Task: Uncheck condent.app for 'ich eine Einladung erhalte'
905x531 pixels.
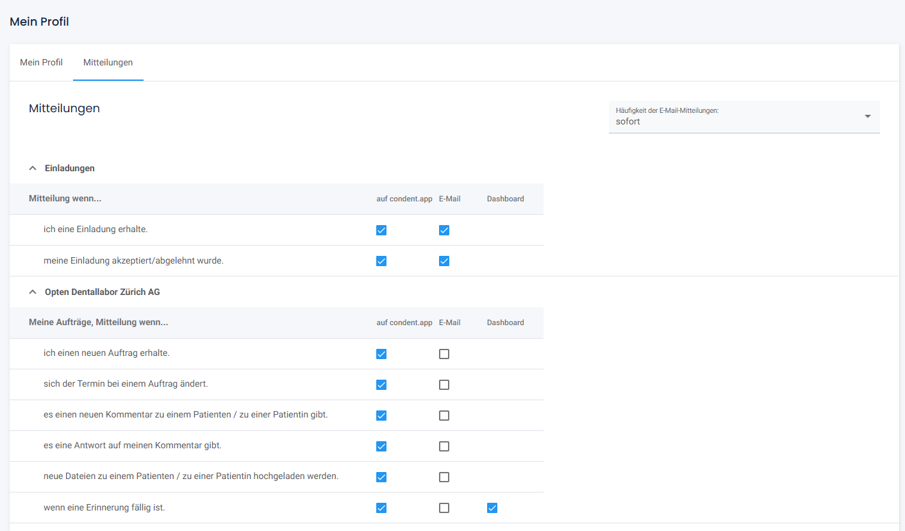Action: point(381,230)
